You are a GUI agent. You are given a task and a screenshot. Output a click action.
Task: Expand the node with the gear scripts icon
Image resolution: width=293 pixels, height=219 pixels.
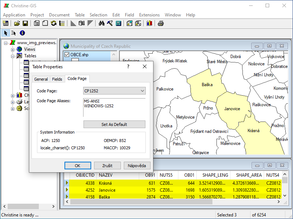point(12,109)
